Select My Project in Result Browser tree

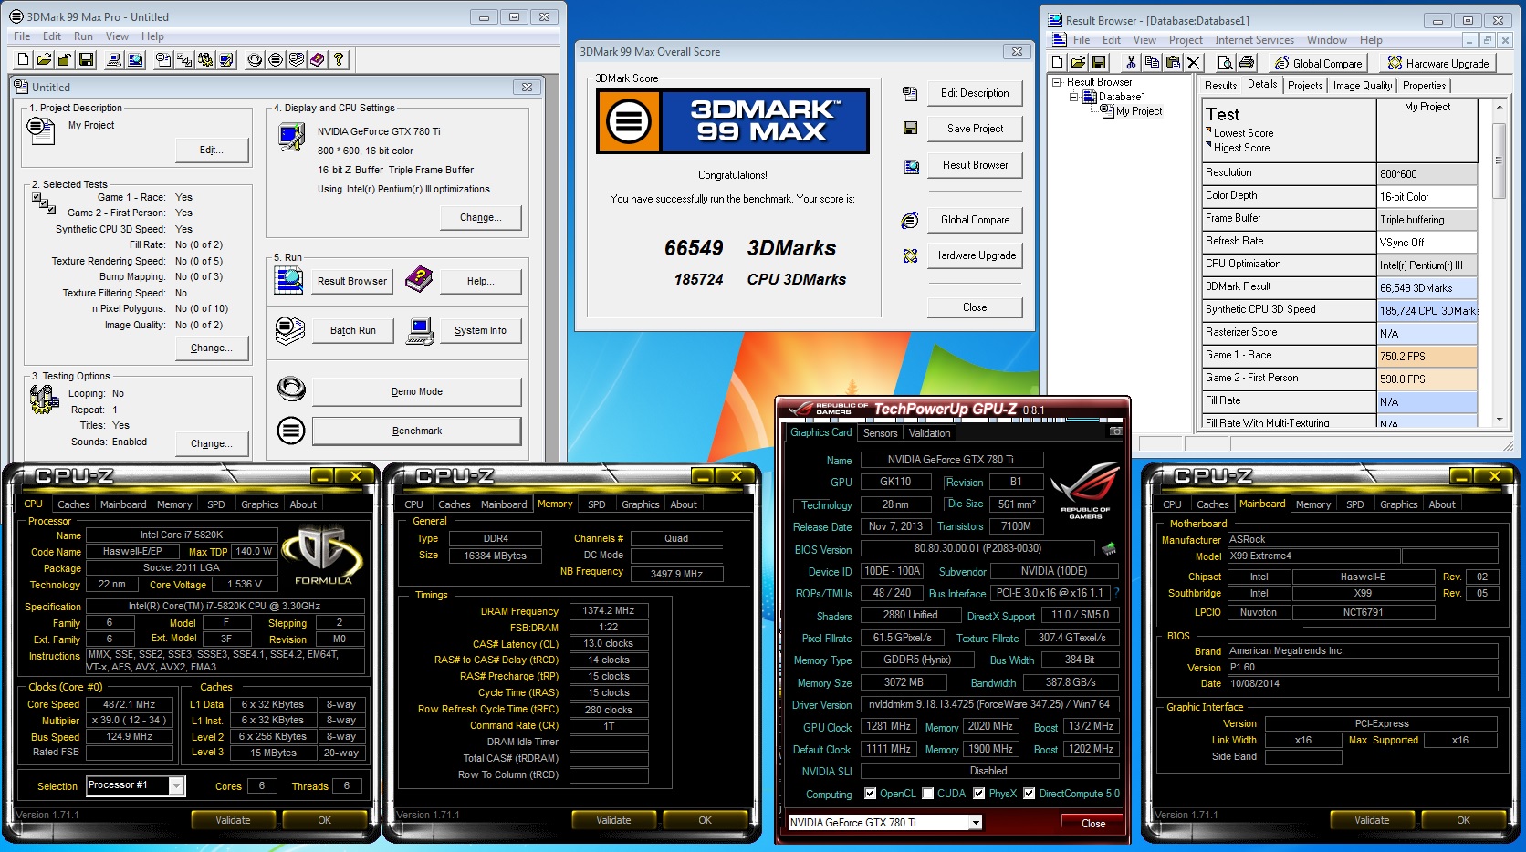point(1139,111)
